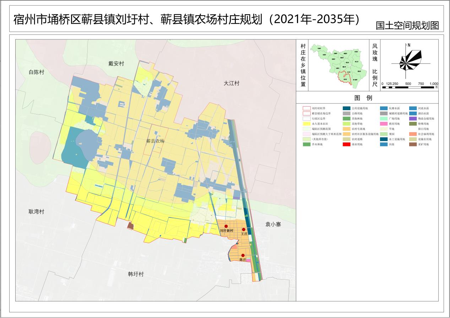Select the 物流仓储用地 purple legend swatch
The image size is (450, 318).
[412, 119]
